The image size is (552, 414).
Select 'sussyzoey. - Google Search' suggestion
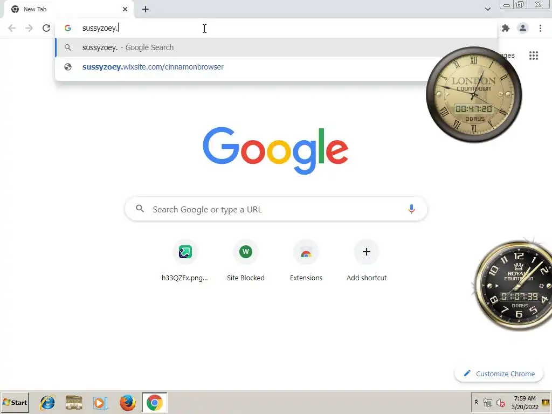tap(277, 47)
